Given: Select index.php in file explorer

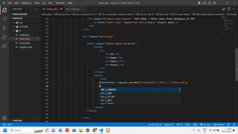Looking at the screenshot, I should (25, 39).
